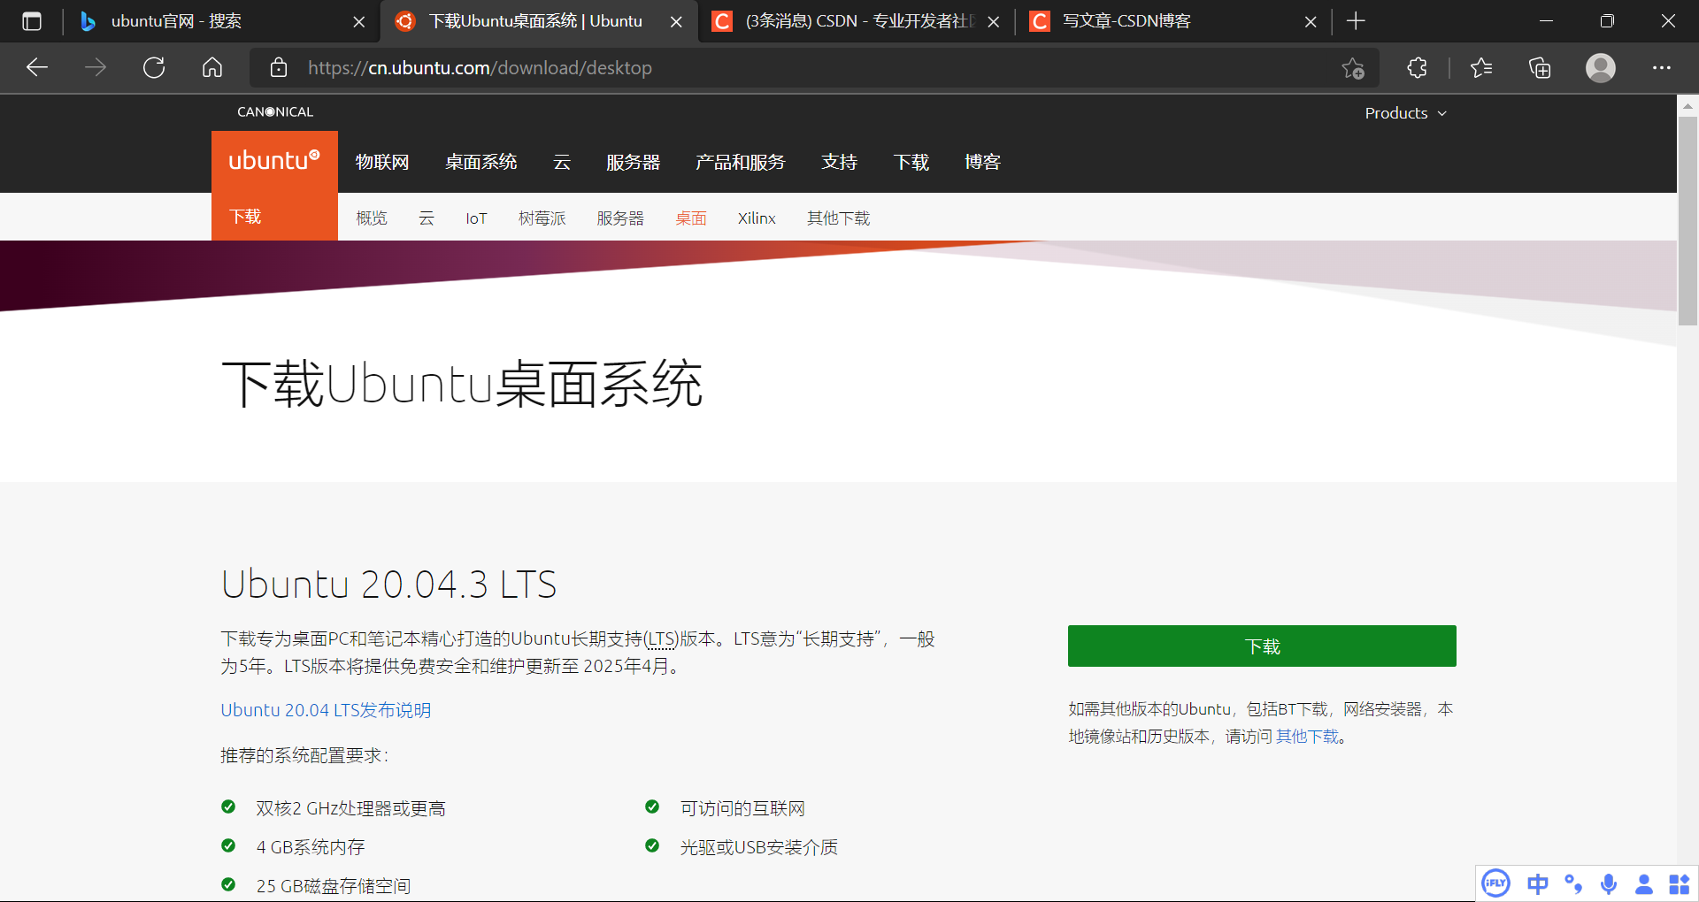Image resolution: width=1699 pixels, height=902 pixels.
Task: Click the 光驱或USB安装介质 requirement text
Action: [x=759, y=847]
